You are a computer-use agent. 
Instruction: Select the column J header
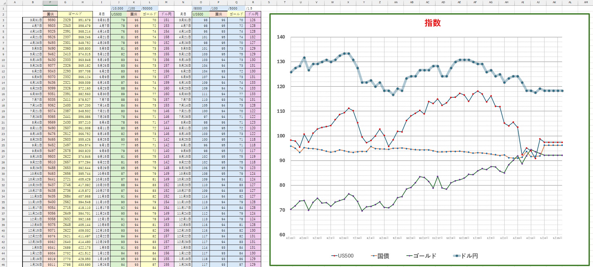click(119, 3)
